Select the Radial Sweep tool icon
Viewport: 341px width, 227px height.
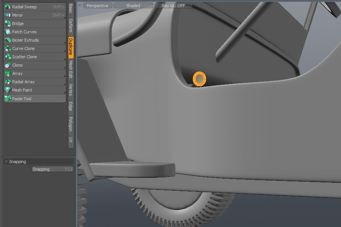(x=8, y=7)
